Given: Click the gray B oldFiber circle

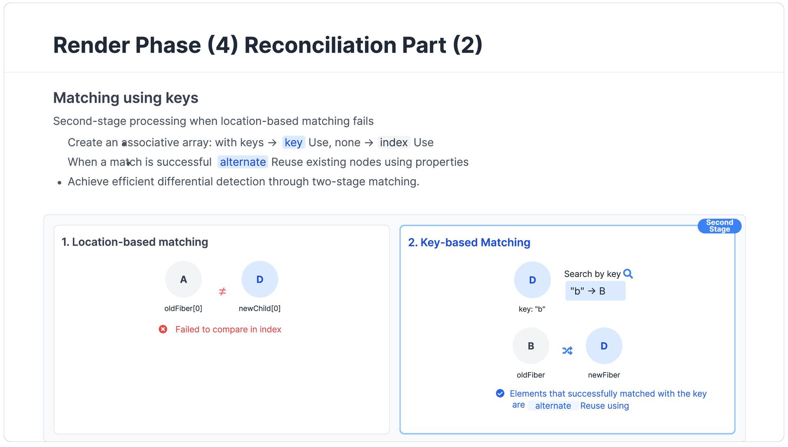Looking at the screenshot, I should click(x=530, y=346).
